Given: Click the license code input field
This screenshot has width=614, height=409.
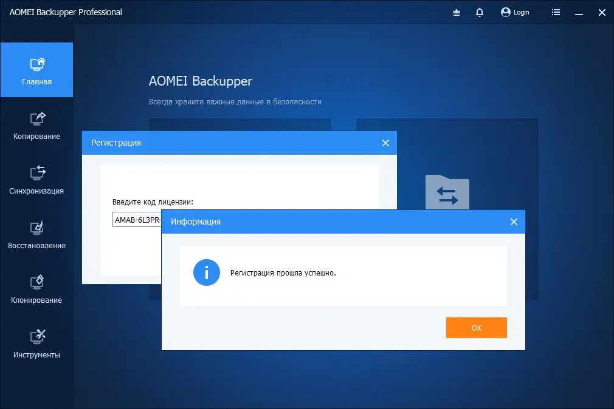Looking at the screenshot, I should click(x=137, y=220).
